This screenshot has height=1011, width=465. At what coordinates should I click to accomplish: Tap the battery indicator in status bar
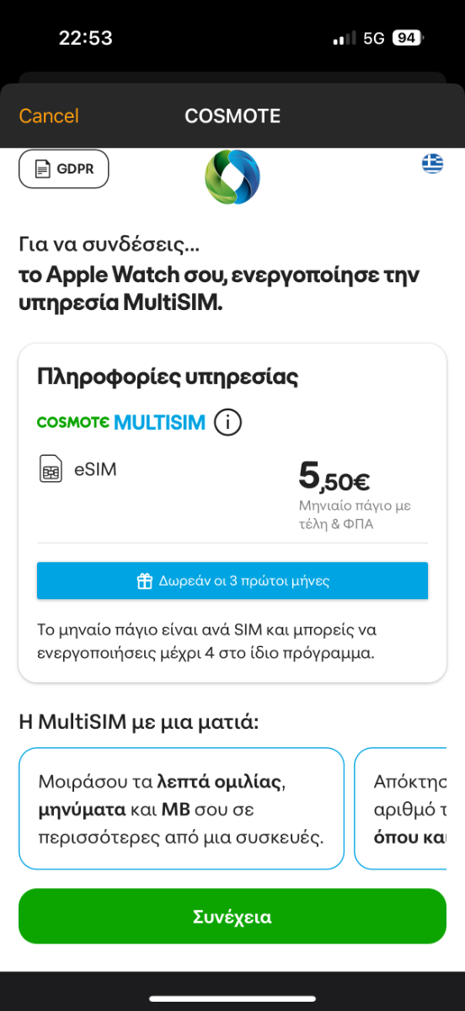pos(409,38)
